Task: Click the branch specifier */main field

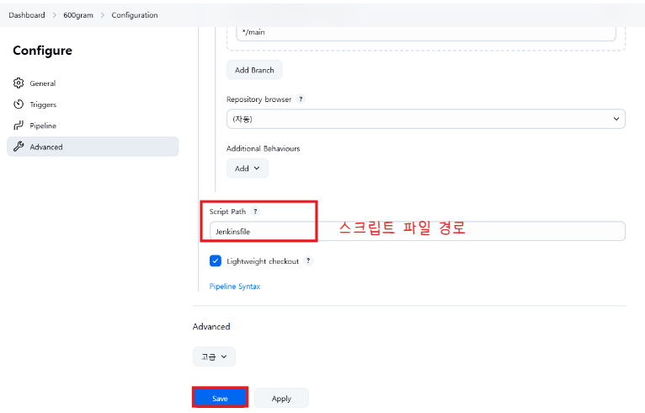Action: coord(426,33)
